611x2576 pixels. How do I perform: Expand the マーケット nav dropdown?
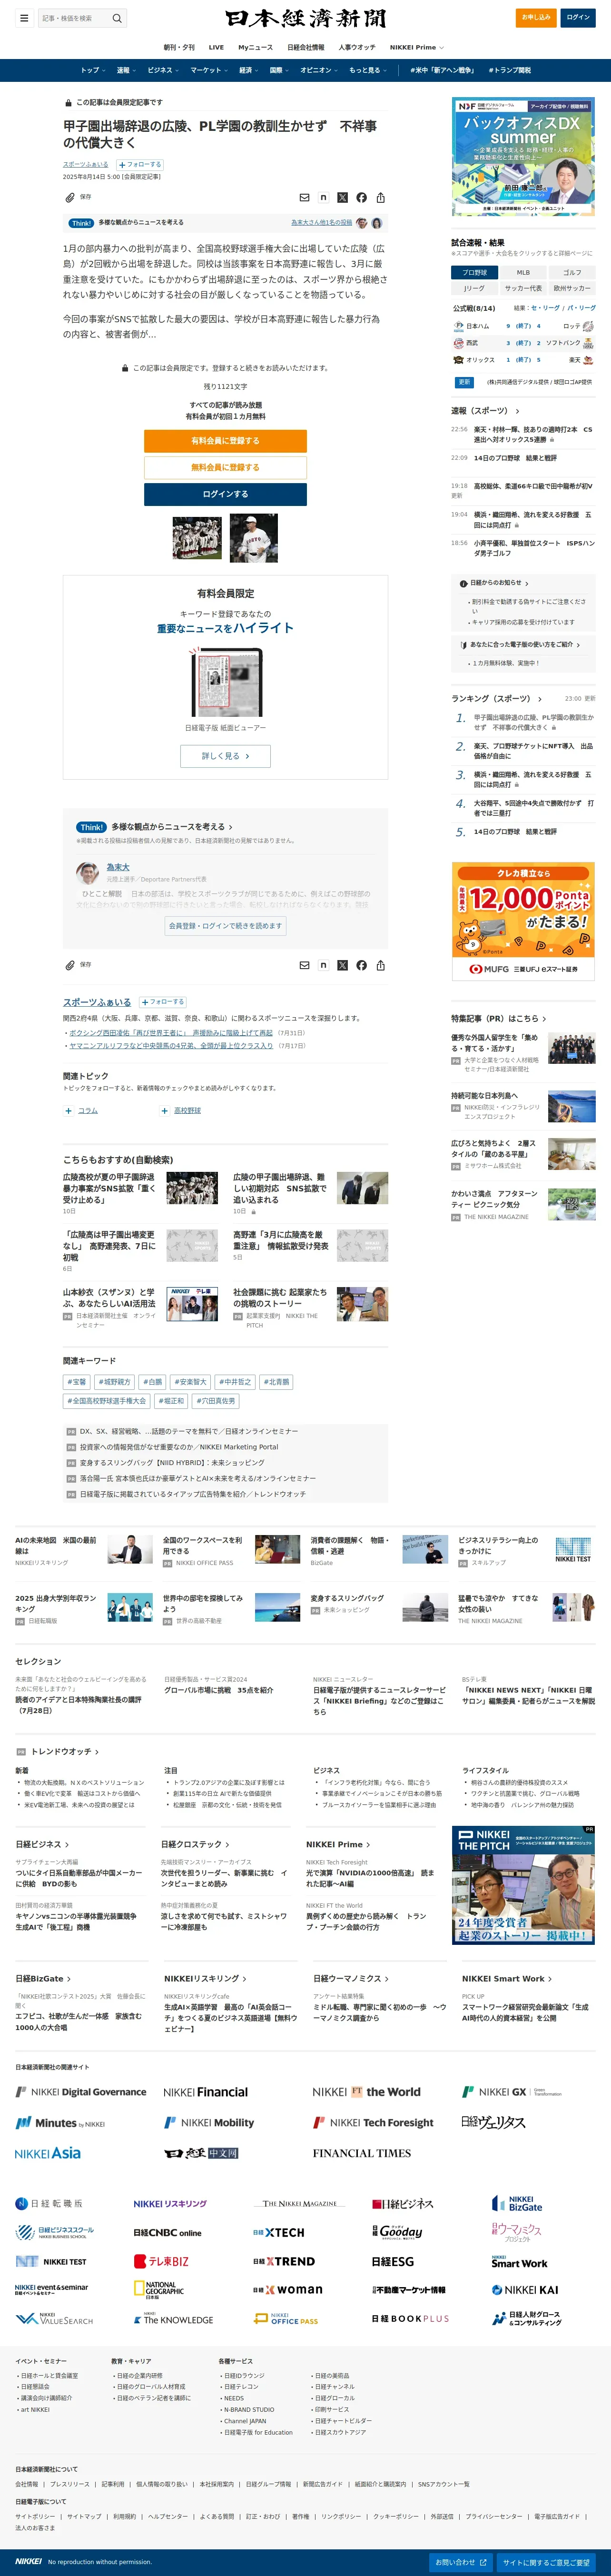click(x=209, y=70)
